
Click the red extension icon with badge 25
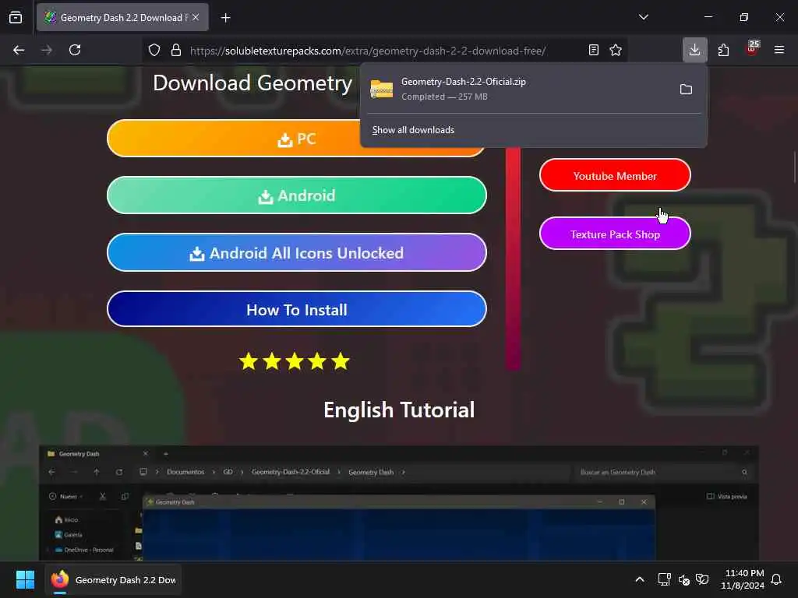pos(752,49)
